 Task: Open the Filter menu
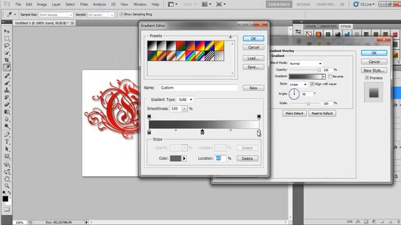84,4
